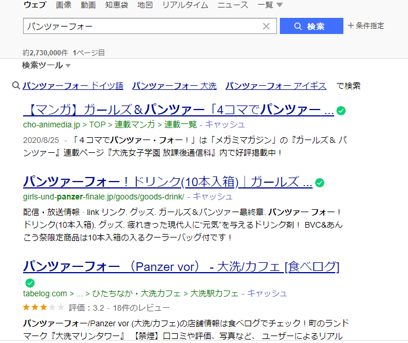Open the TOP breadcrumb link
The image size is (408, 343).
(98, 125)
